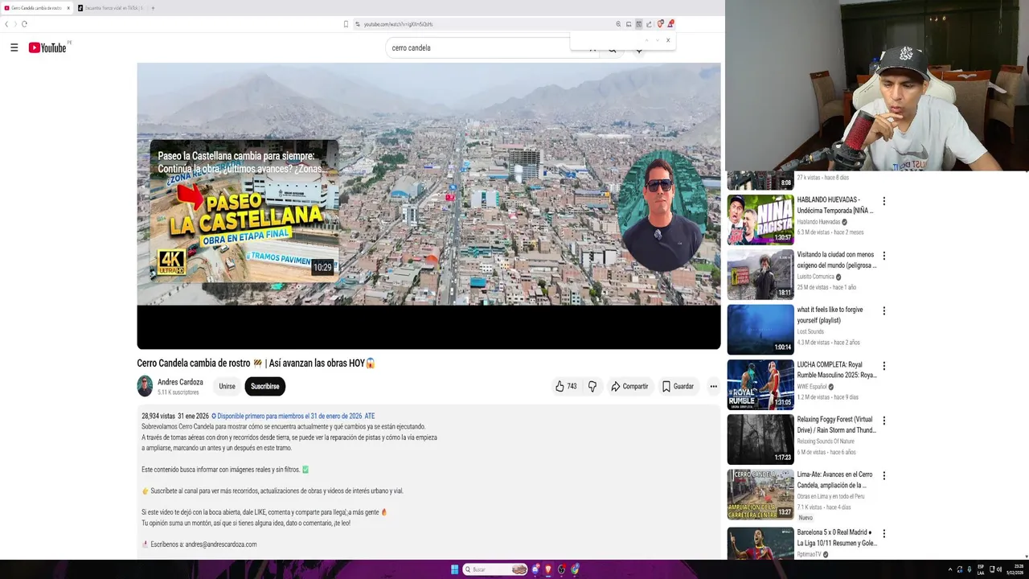Image resolution: width=1029 pixels, height=579 pixels.
Task: Open Visitando la ciudad con menos oxígeno thumbnail
Action: pos(760,274)
